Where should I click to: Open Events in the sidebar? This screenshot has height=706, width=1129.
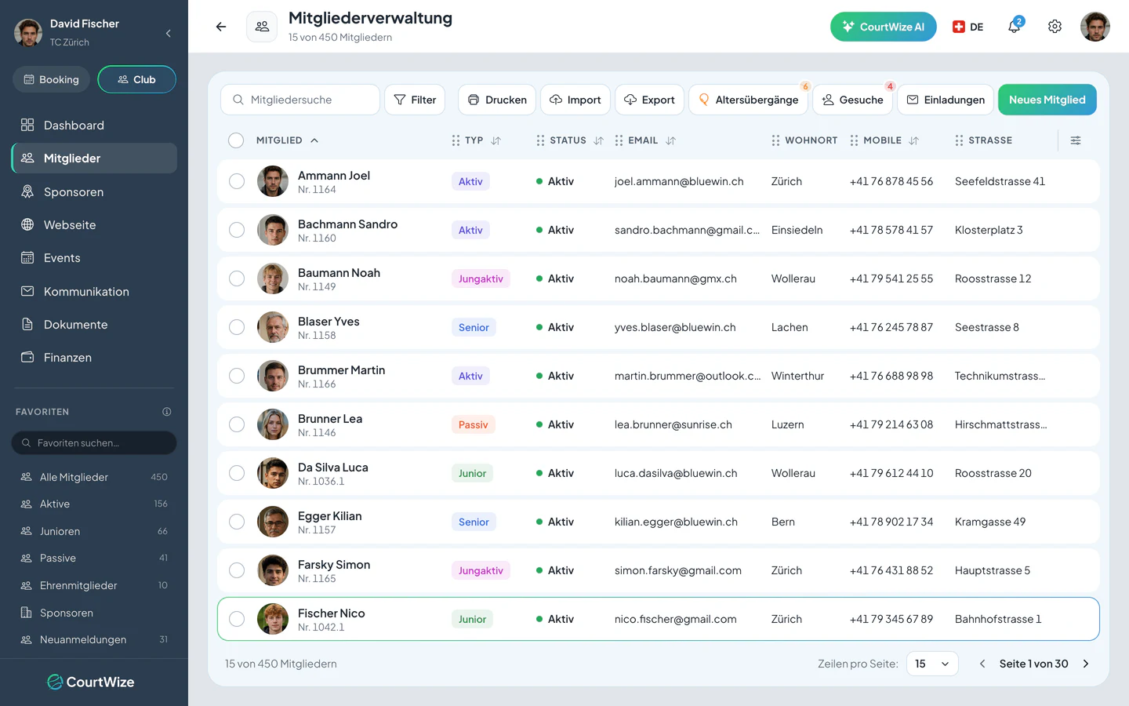pyautogui.click(x=94, y=258)
